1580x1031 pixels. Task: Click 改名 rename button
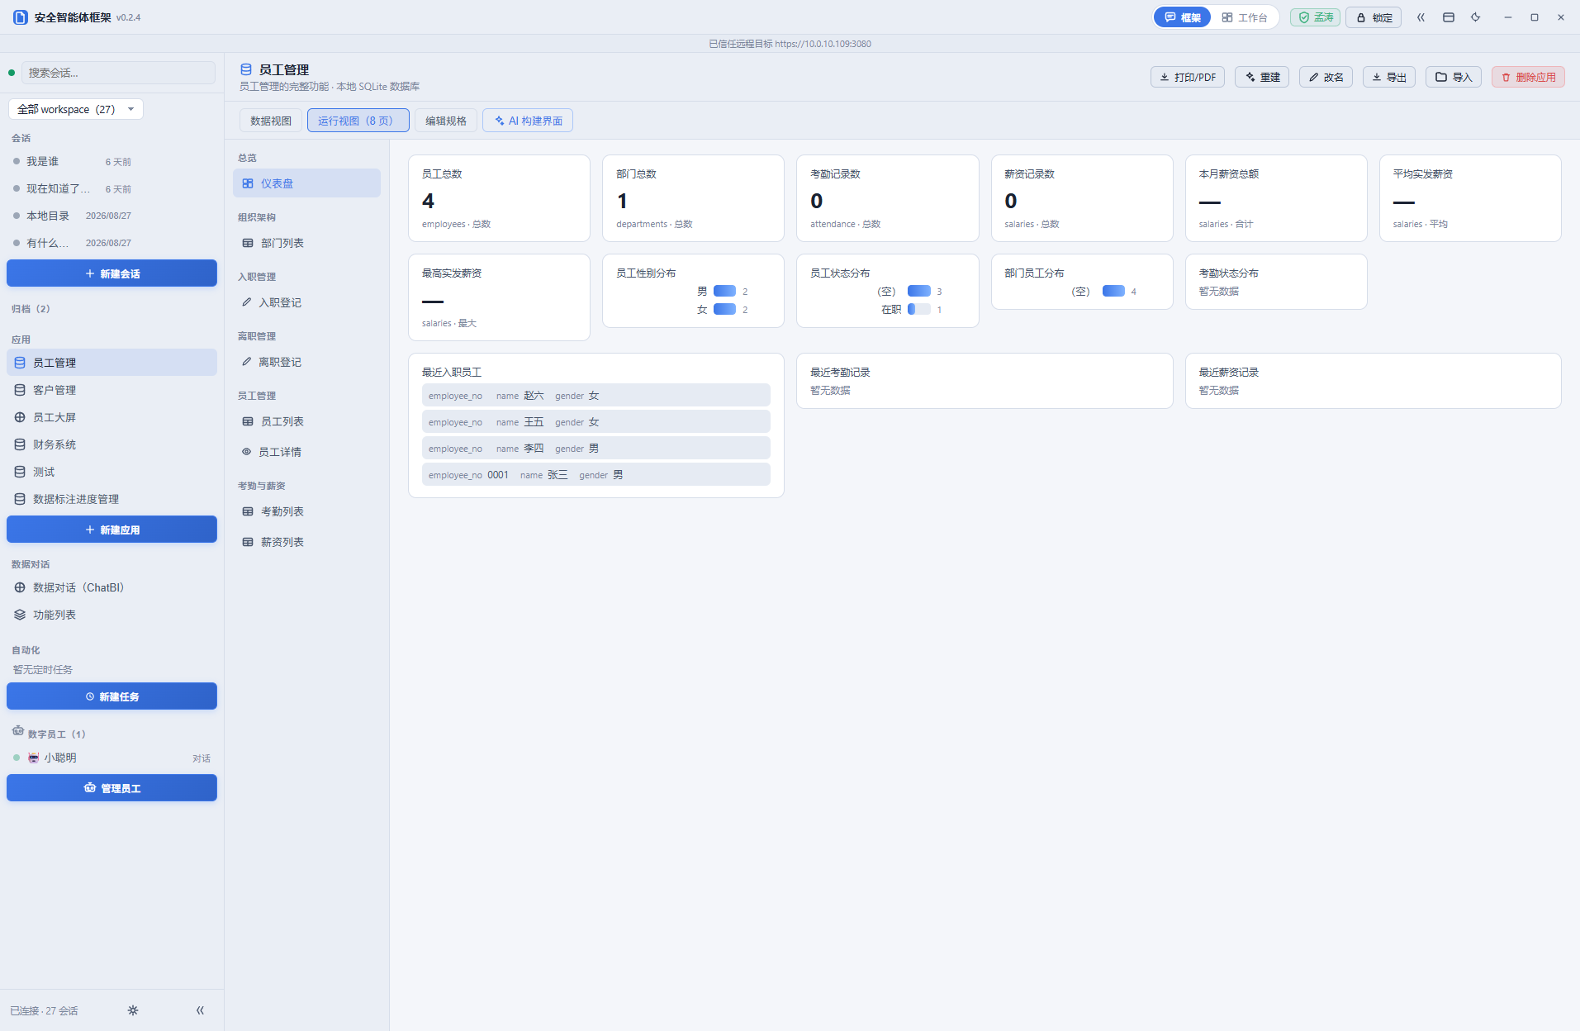click(1326, 77)
